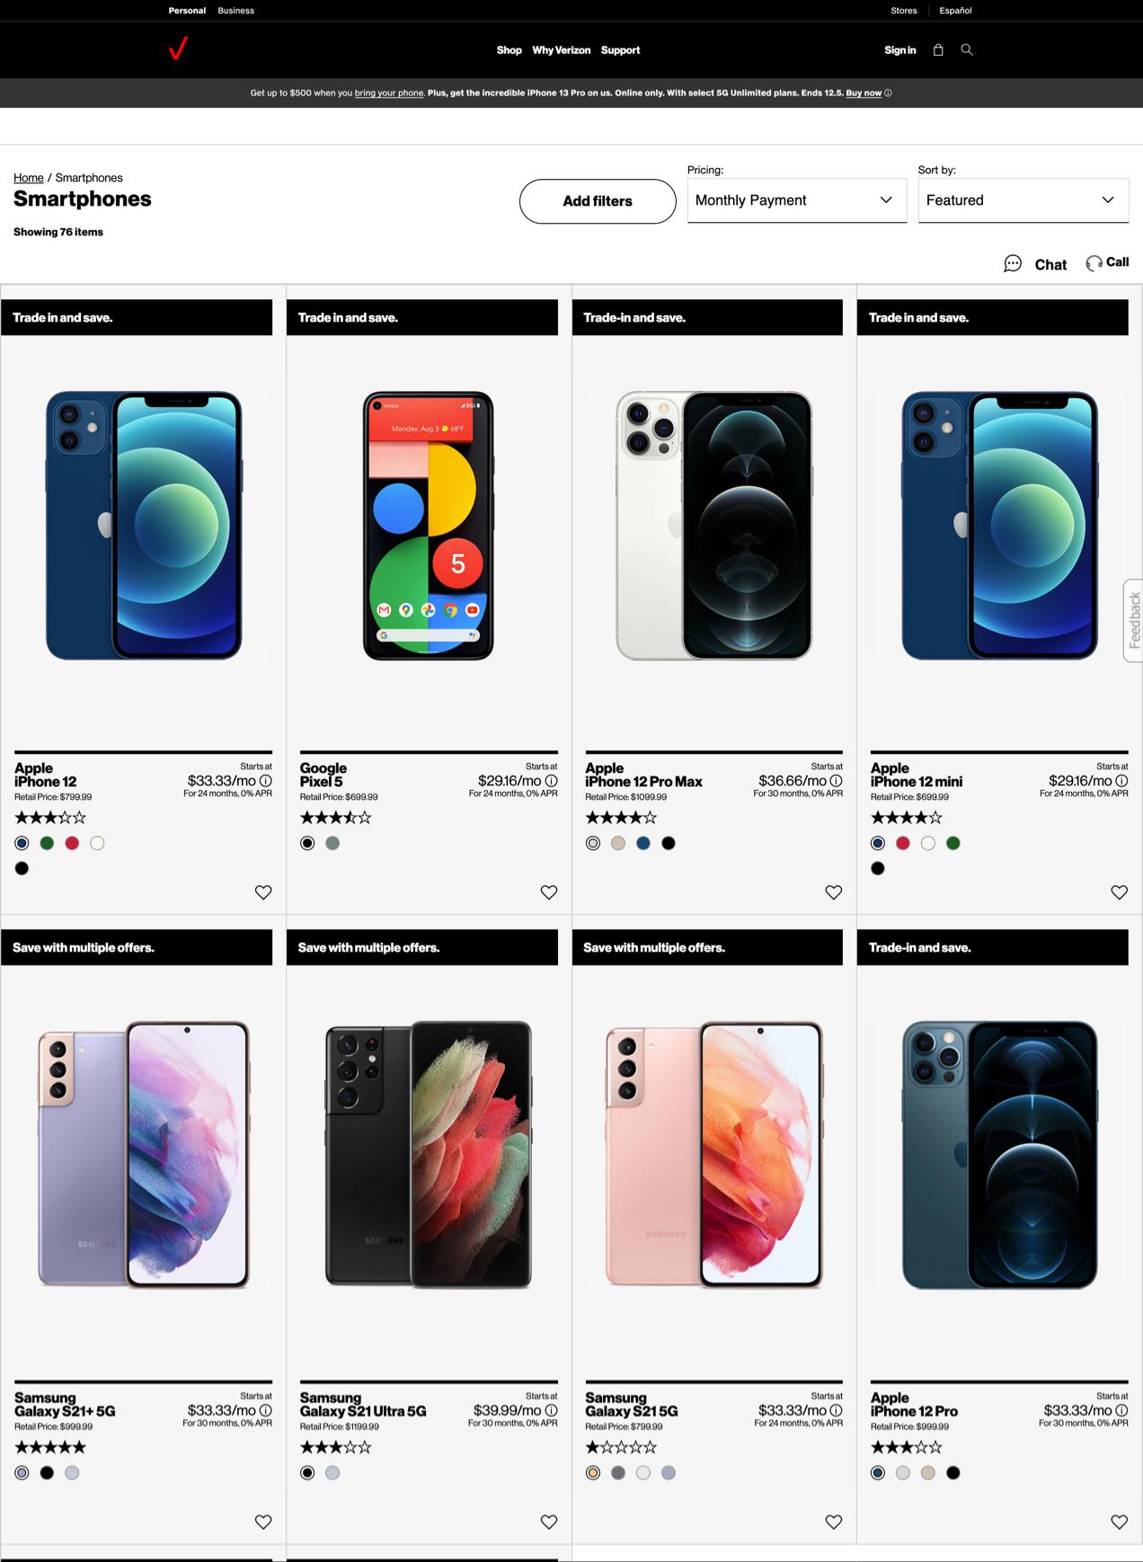Click the Add filters button
The height and width of the screenshot is (1562, 1143).
coord(598,201)
